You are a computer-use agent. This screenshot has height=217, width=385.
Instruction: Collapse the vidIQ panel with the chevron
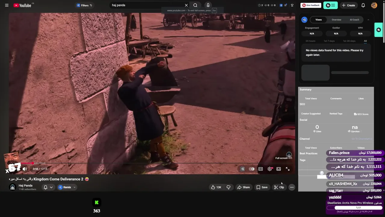point(368,20)
